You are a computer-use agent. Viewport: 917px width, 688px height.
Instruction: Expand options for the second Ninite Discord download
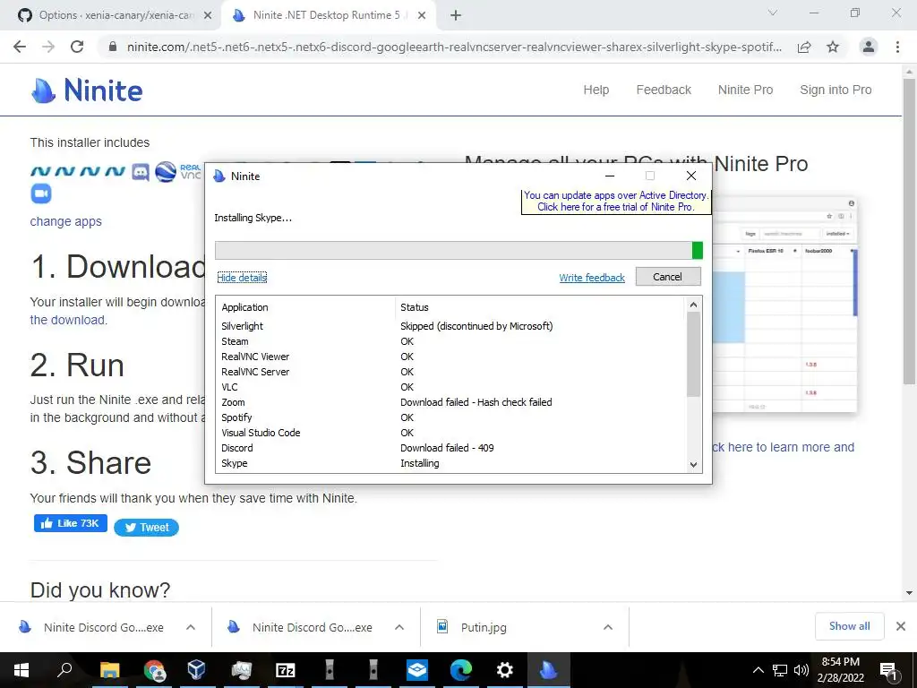399,627
